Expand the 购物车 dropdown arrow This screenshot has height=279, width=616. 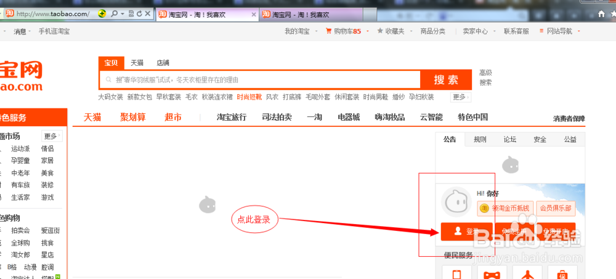click(x=367, y=31)
